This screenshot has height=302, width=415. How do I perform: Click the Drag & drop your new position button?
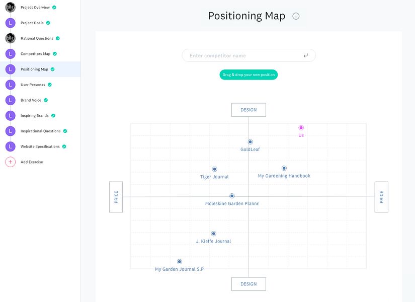[x=248, y=75]
